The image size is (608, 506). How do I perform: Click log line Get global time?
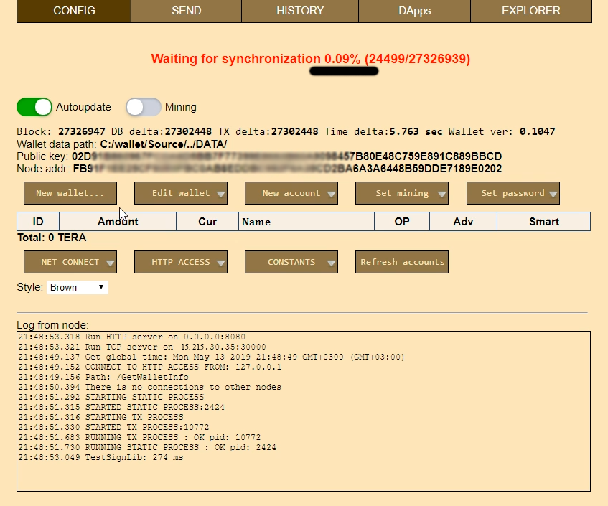coord(211,357)
